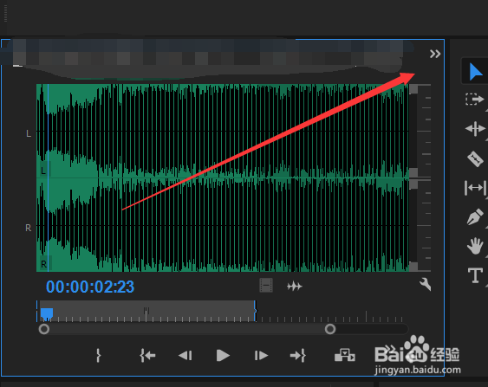This screenshot has height=387, width=488.
Task: Click Drag Audio Only waveform icon
Action: (x=294, y=286)
